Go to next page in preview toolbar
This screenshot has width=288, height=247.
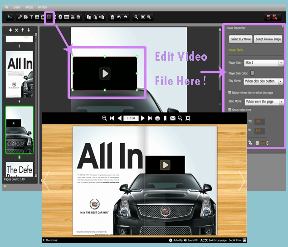(x=143, y=118)
